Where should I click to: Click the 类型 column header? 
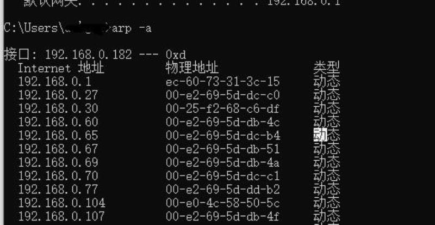[327, 68]
